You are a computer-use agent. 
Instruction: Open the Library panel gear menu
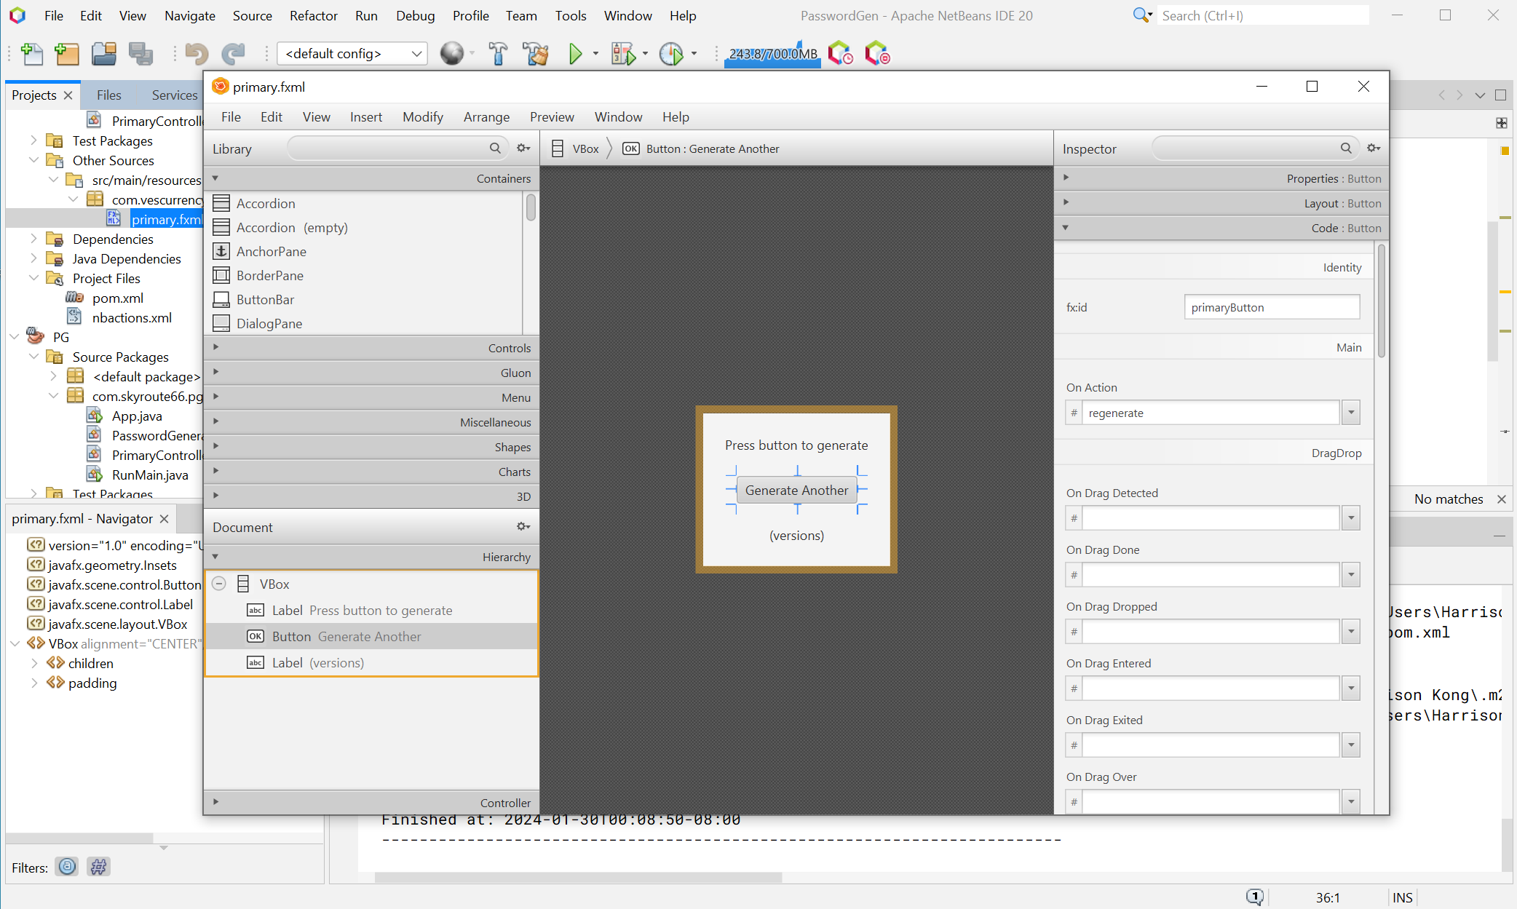523,148
